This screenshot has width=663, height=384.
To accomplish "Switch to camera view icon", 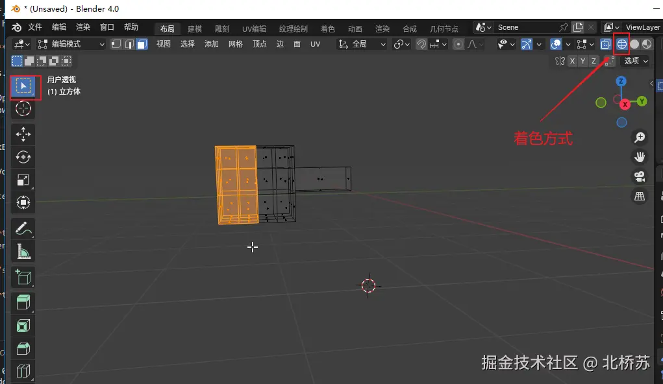I will pos(640,176).
